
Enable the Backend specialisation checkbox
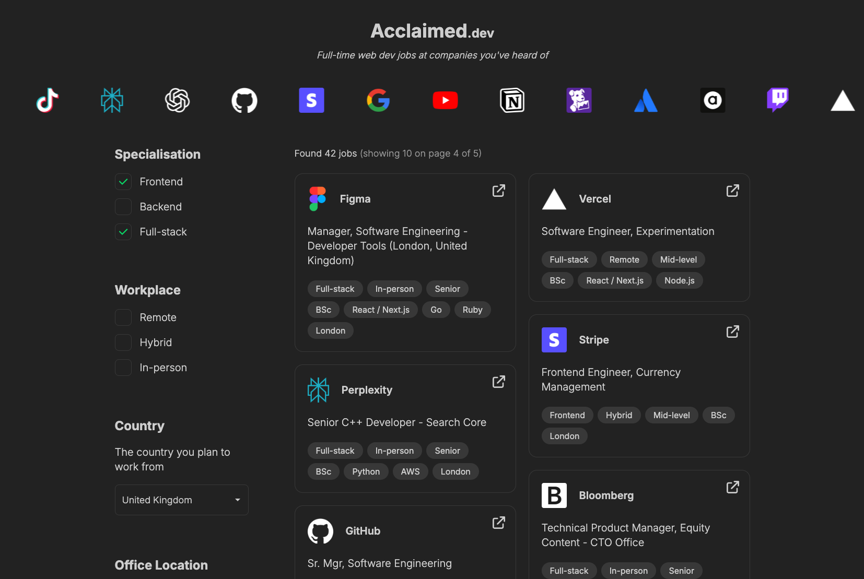[123, 207]
